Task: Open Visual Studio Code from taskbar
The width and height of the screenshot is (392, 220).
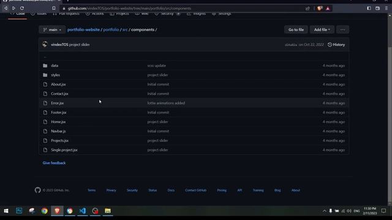Action: (83, 211)
